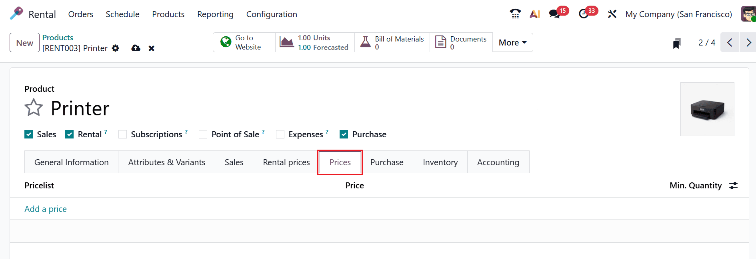Switch to the Purchase tab

(387, 162)
